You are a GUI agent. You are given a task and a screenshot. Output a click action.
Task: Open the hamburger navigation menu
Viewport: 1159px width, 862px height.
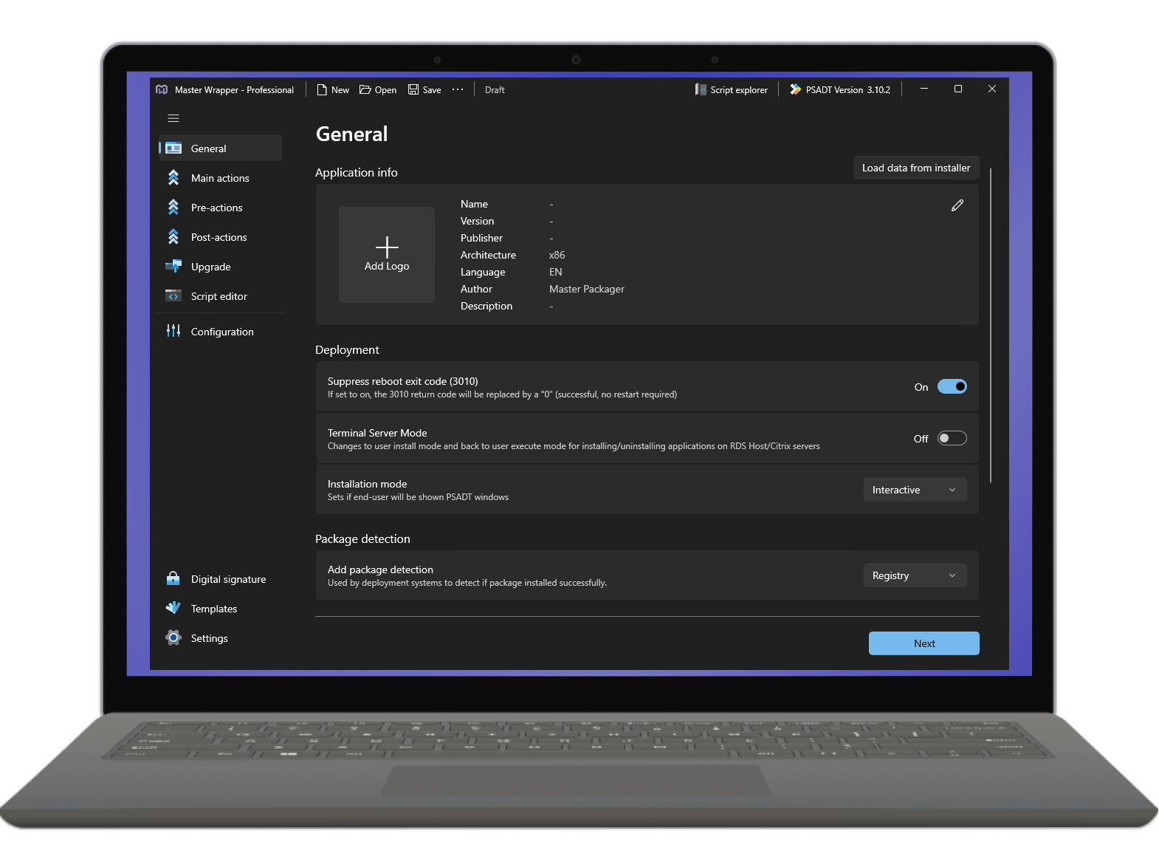[173, 118]
